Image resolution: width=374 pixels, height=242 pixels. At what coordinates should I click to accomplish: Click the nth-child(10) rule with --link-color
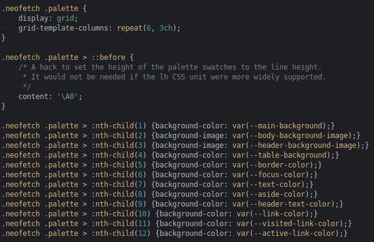pyautogui.click(x=159, y=214)
